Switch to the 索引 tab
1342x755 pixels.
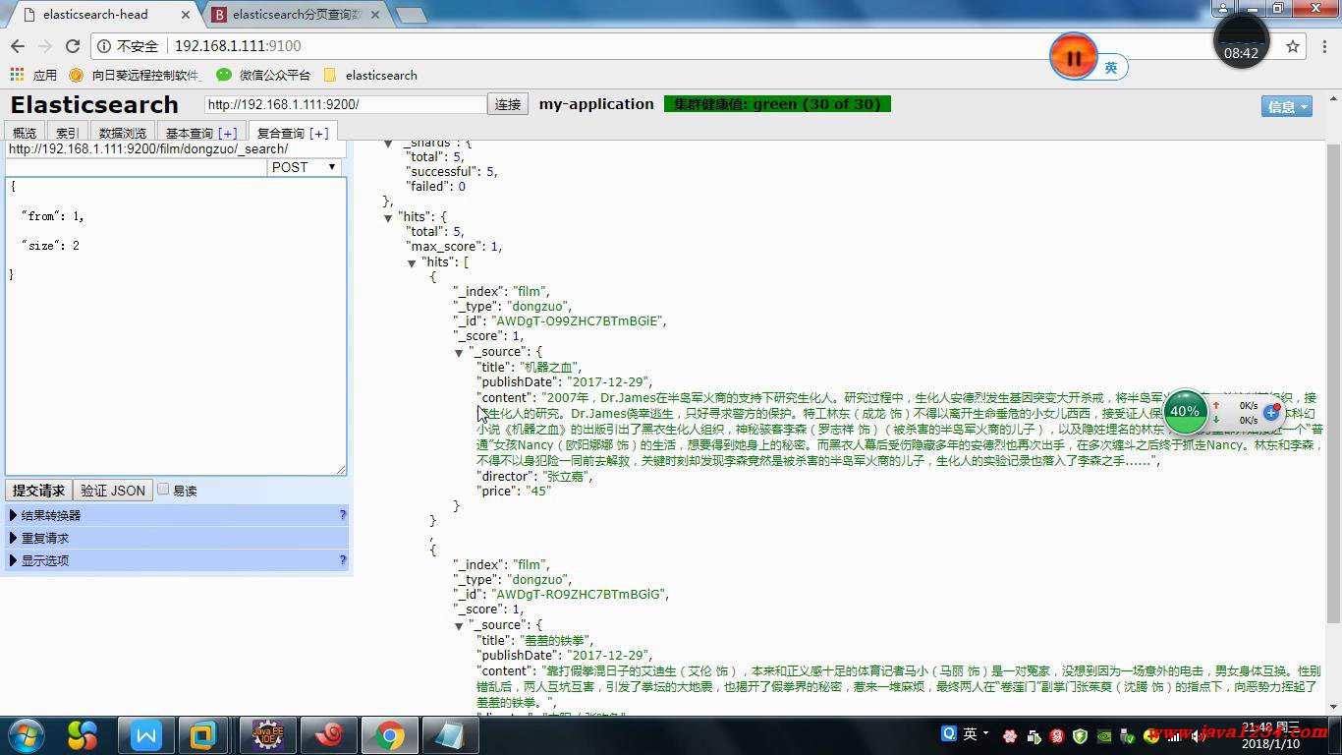point(67,133)
